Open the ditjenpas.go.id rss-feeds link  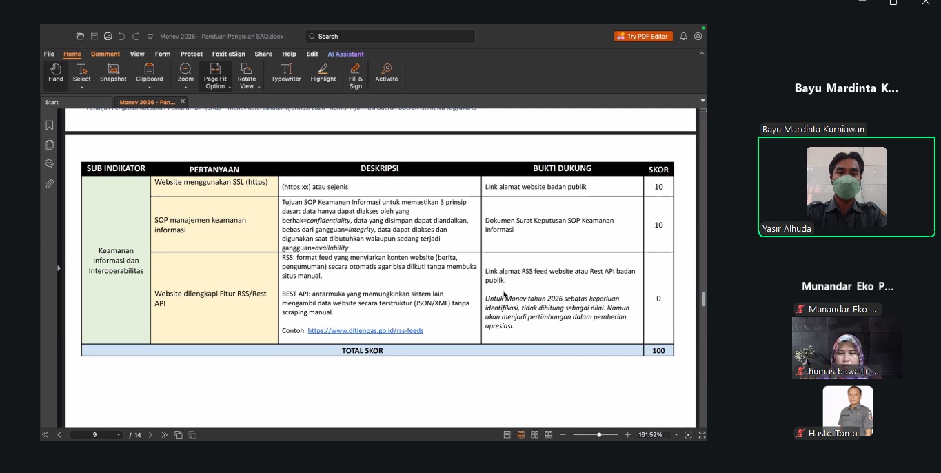point(365,331)
